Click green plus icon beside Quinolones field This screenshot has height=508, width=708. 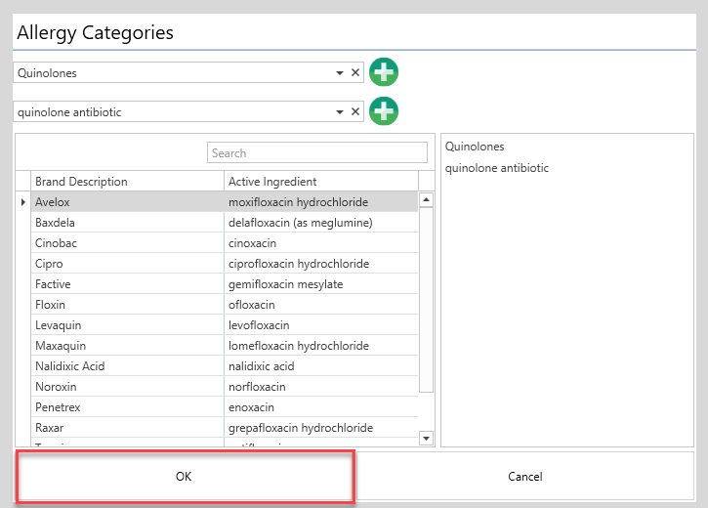384,72
